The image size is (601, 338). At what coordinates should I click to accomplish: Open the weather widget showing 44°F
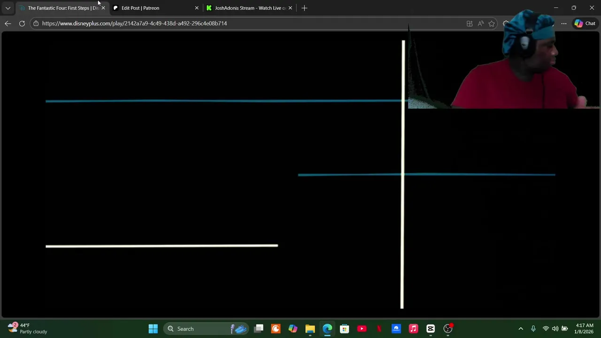coord(27,328)
